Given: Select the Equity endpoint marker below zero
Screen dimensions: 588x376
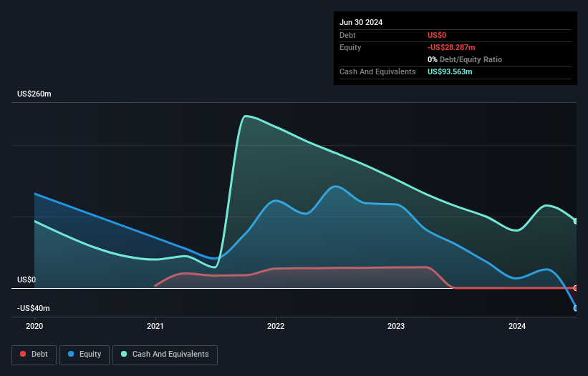Looking at the screenshot, I should 576,308.
